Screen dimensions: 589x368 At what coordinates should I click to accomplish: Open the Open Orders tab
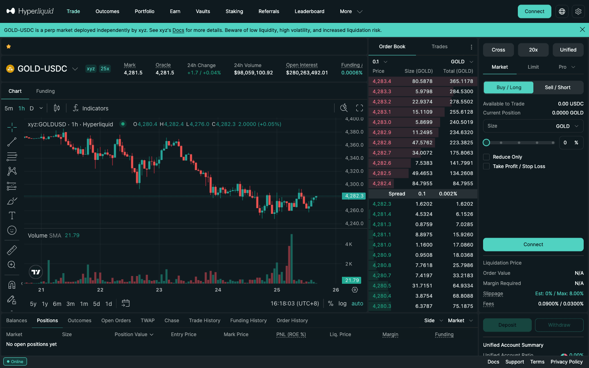116,321
